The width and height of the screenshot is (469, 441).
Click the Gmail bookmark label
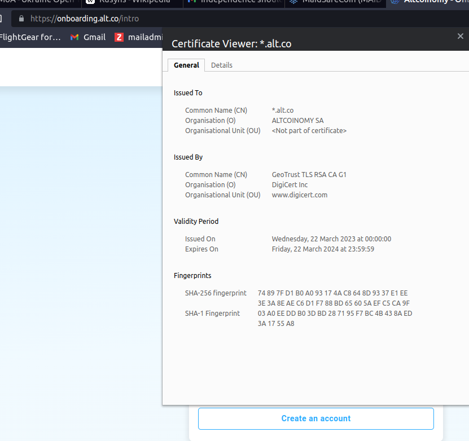[94, 37]
